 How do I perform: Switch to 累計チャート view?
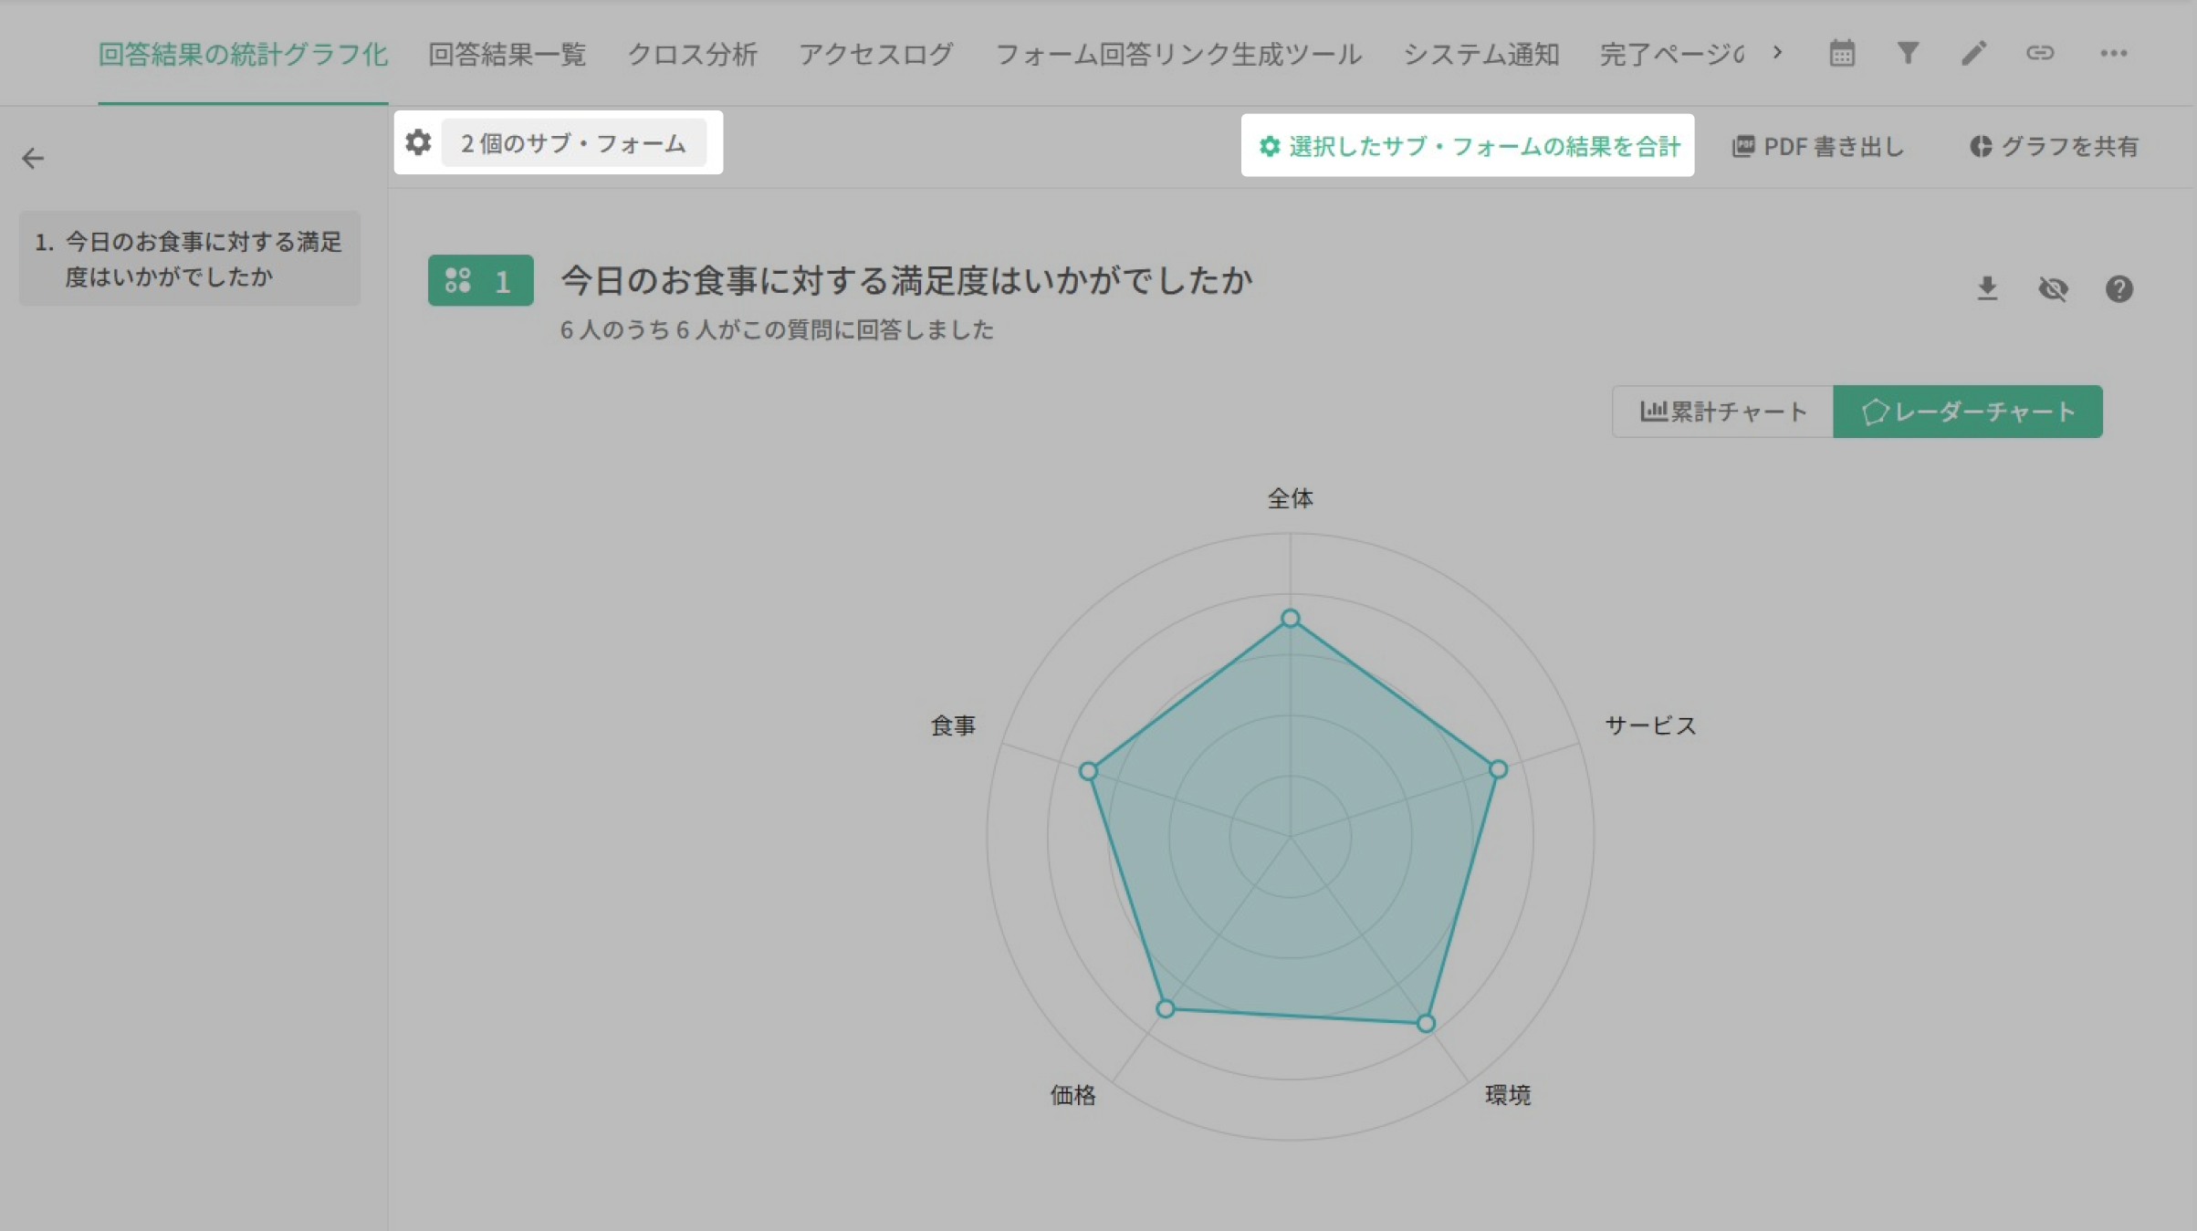tap(1722, 412)
